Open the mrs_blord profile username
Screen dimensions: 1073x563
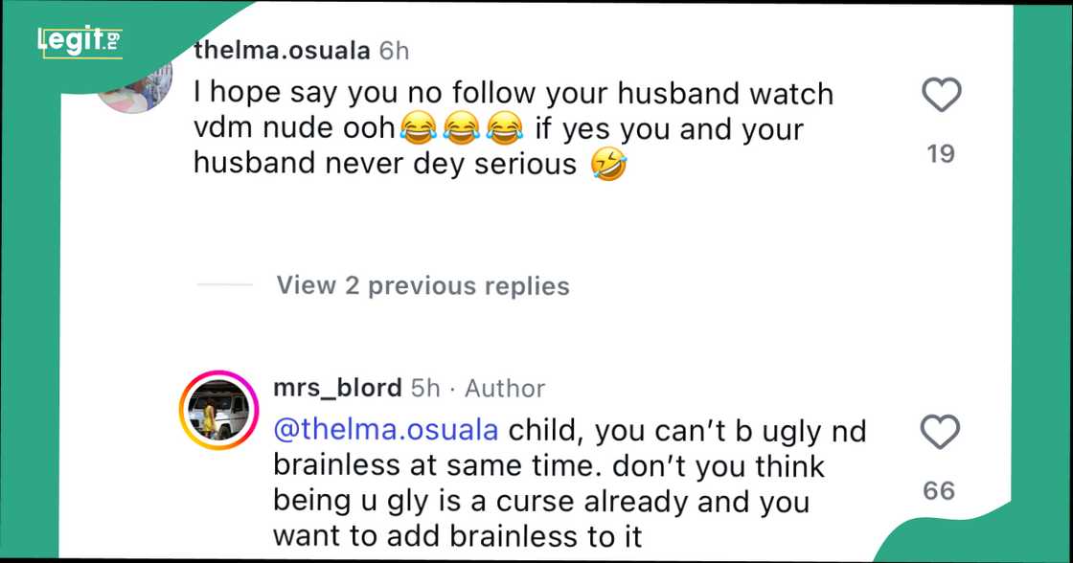[337, 388]
